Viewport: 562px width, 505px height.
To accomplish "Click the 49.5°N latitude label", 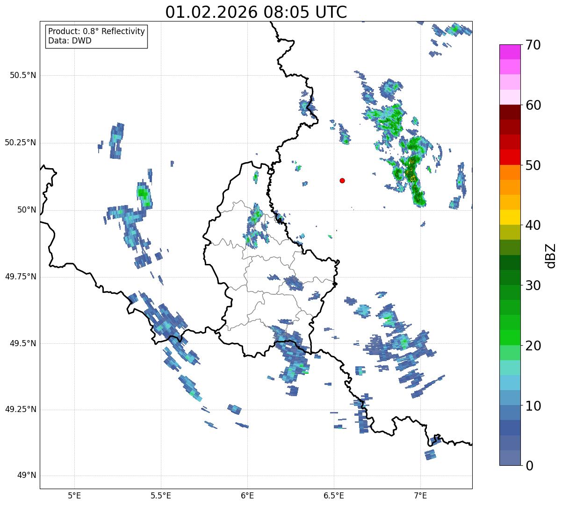I will click(22, 343).
